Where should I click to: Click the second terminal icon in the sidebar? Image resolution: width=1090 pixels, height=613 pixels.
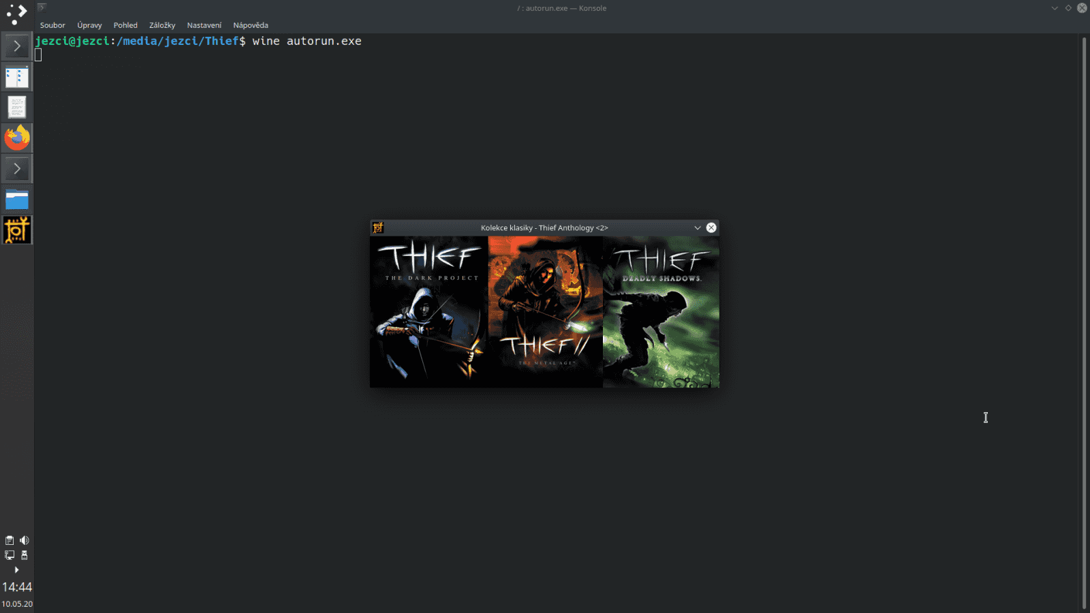click(x=16, y=168)
